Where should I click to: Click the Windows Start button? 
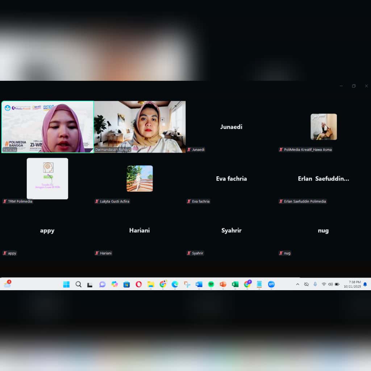(x=66, y=284)
